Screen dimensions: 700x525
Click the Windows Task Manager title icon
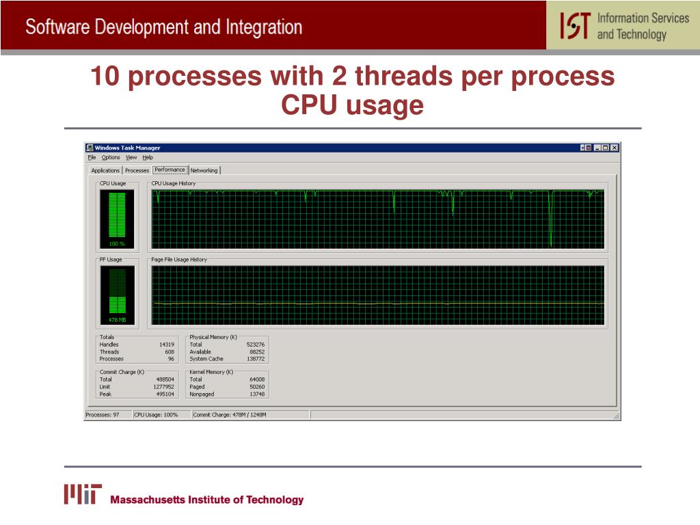click(x=90, y=148)
